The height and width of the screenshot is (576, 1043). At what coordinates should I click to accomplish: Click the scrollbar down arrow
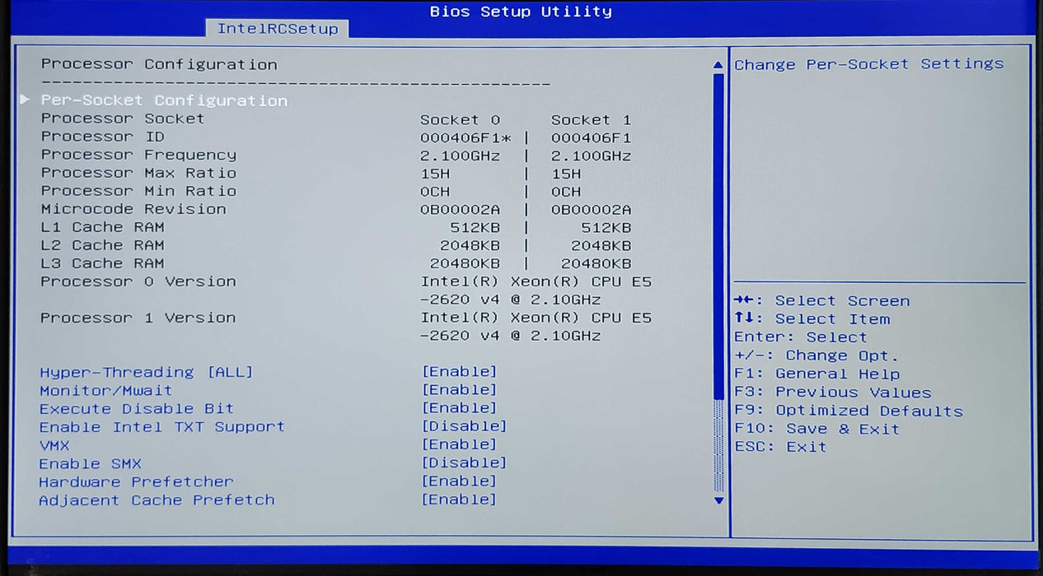718,499
